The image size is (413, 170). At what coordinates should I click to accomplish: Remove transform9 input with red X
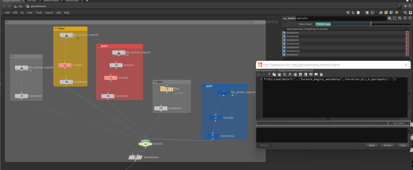click(x=408, y=33)
